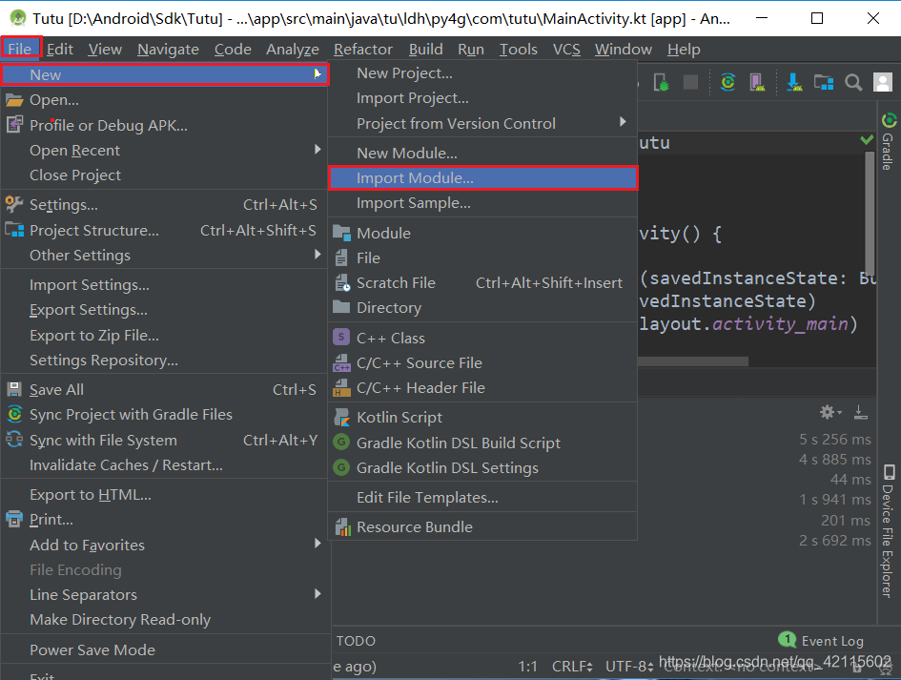This screenshot has height=680, width=901.
Task: Open the UTF-8 encoding dropdown
Action: [629, 667]
